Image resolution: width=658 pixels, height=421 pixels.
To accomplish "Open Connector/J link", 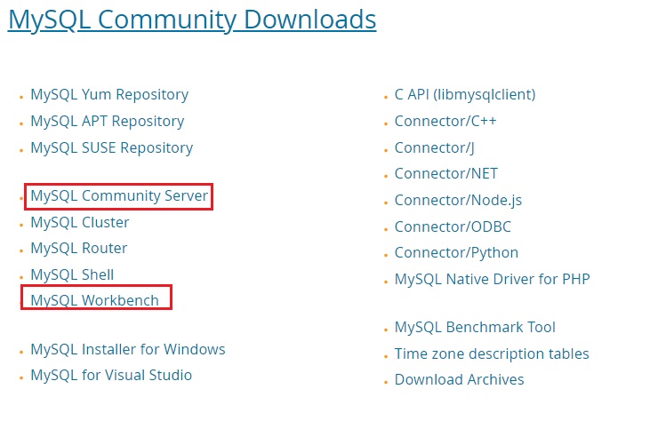I will (434, 148).
